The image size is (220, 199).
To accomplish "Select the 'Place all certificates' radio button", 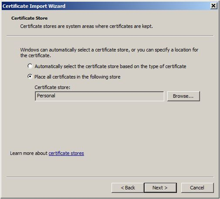I will tap(30, 76).
